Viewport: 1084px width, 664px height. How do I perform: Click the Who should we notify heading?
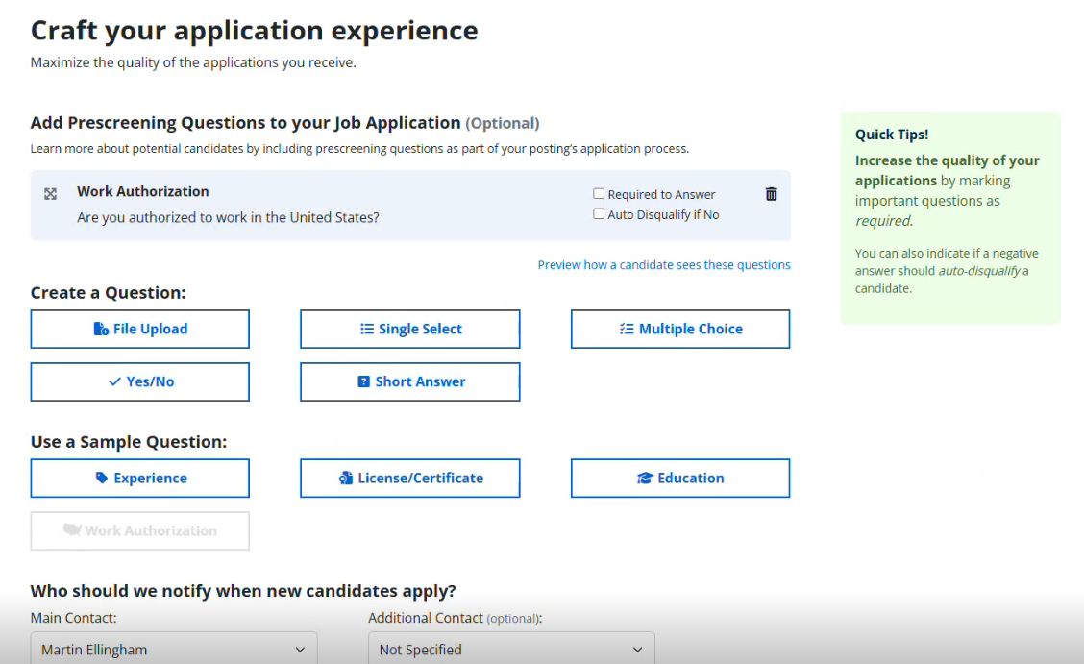click(243, 591)
